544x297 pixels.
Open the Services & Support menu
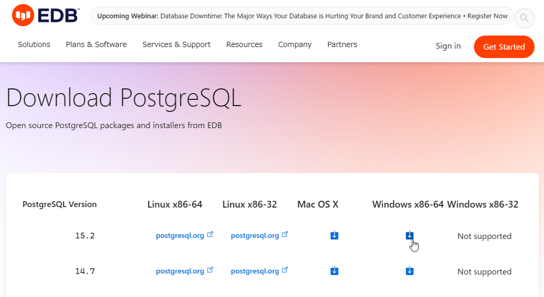(x=176, y=44)
